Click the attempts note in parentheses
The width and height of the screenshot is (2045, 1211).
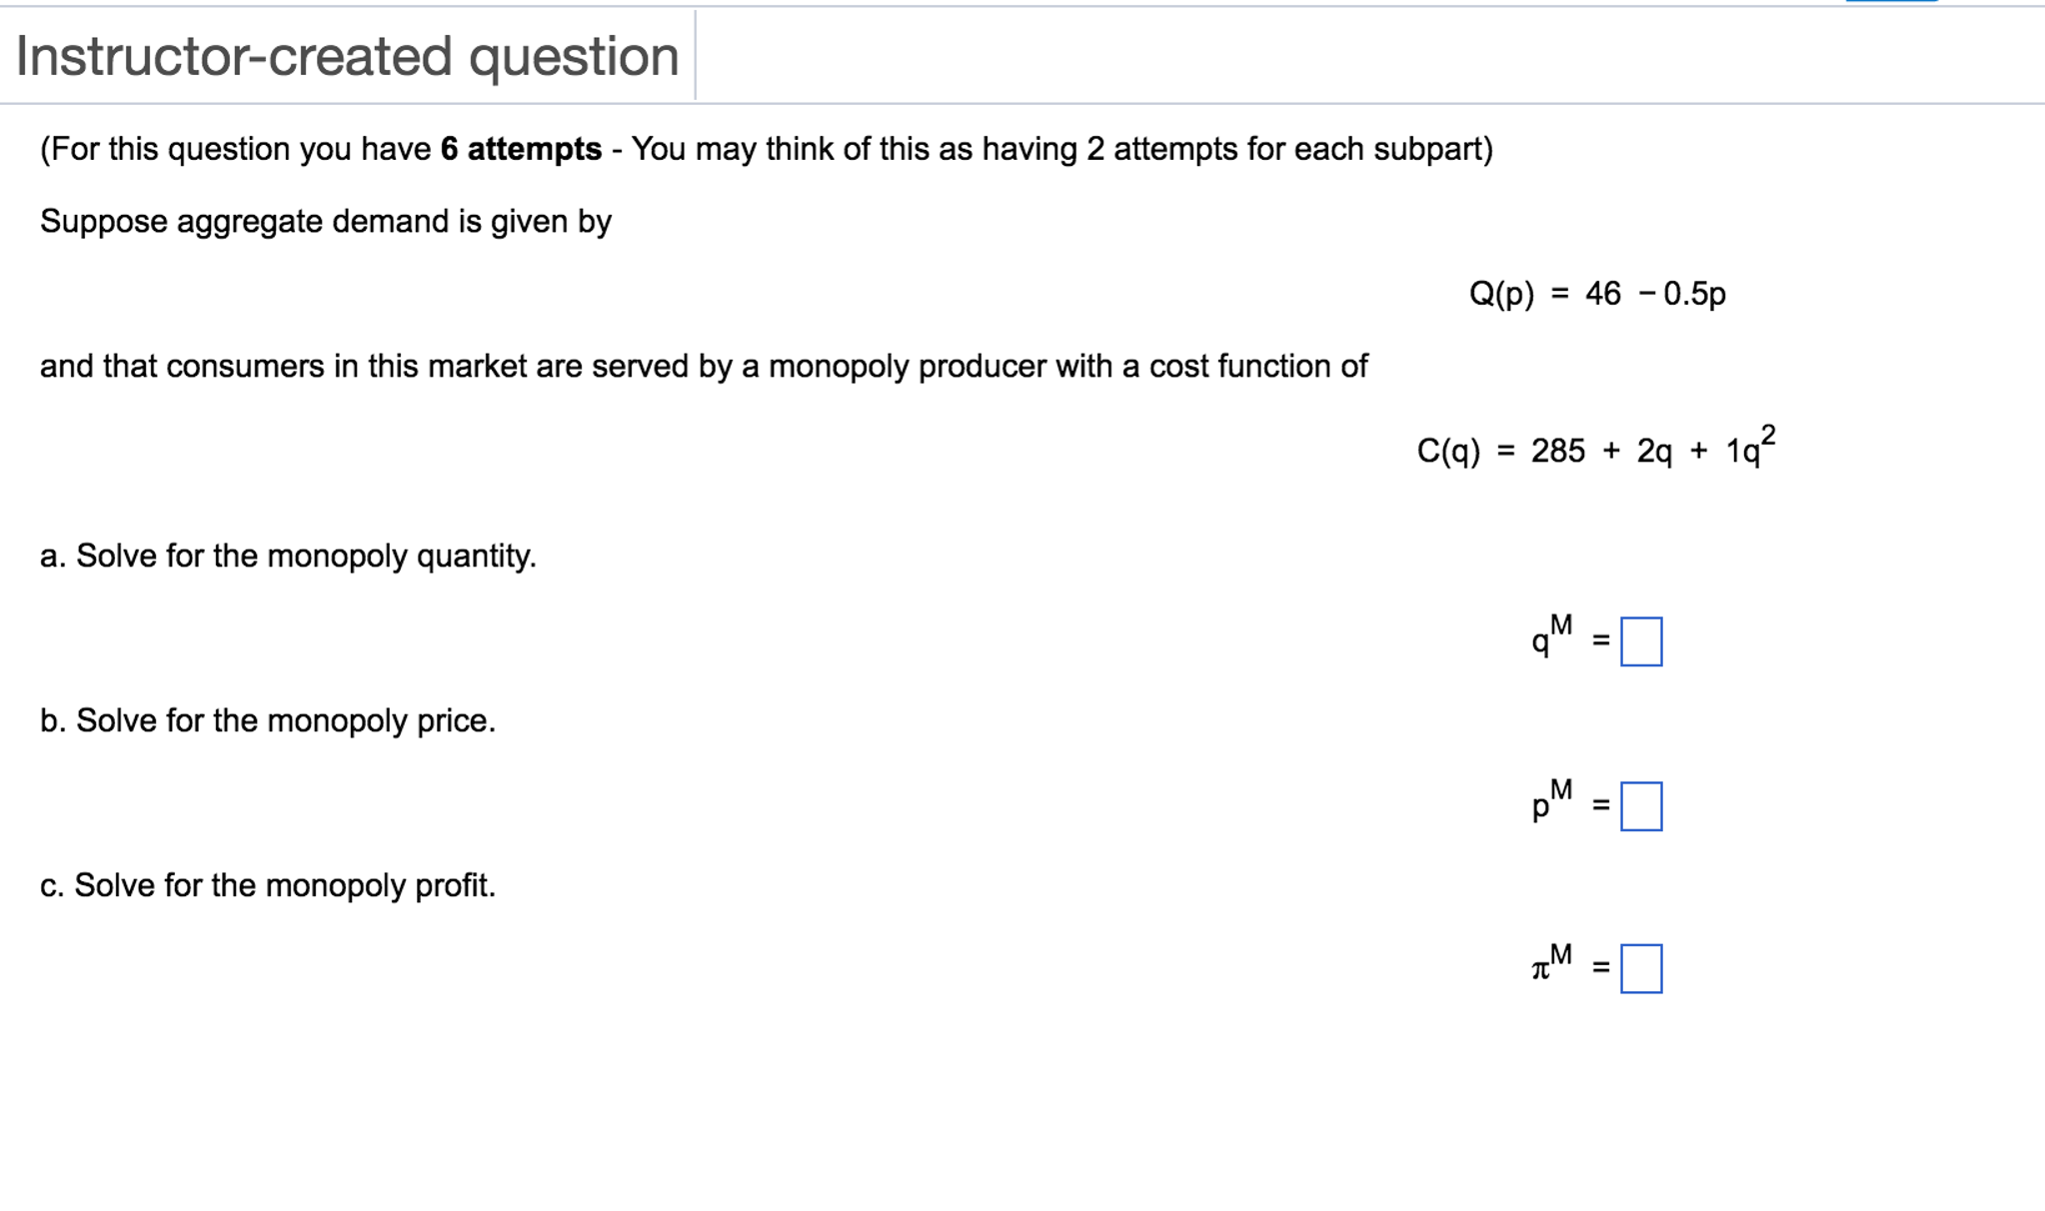click(765, 148)
